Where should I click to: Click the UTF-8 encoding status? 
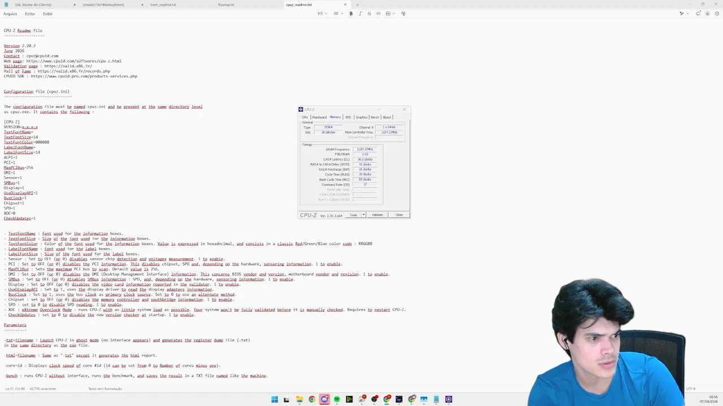point(691,389)
